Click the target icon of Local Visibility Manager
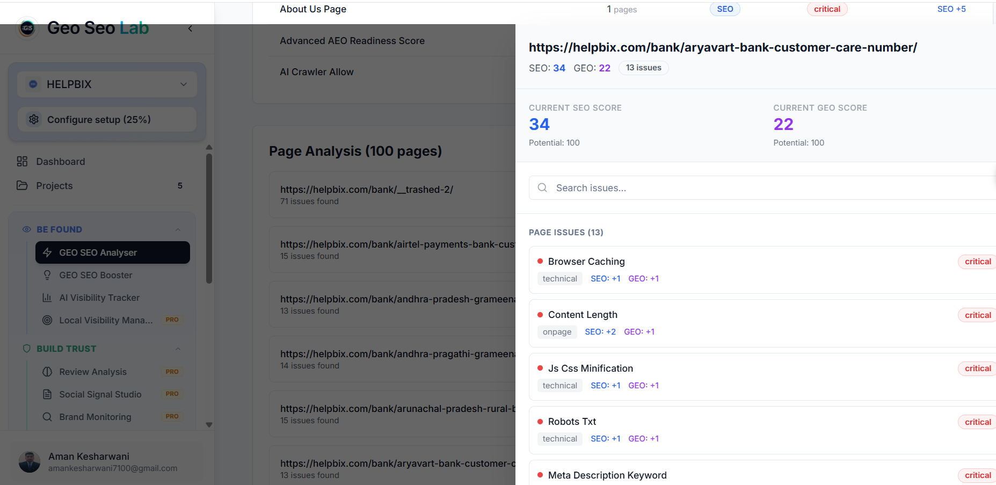The height and width of the screenshot is (485, 996). pyautogui.click(x=47, y=320)
